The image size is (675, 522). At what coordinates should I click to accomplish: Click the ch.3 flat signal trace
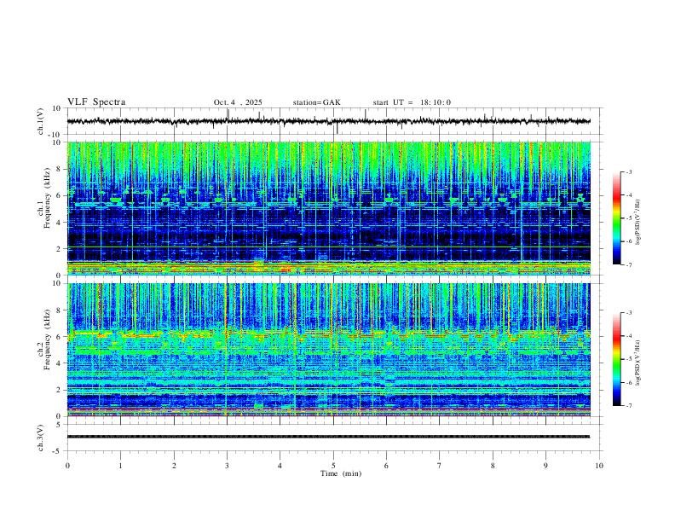click(x=328, y=437)
